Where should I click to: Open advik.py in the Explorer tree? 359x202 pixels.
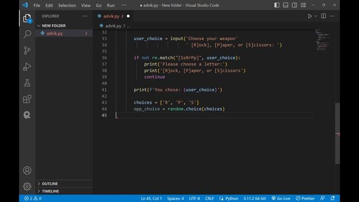(64, 33)
